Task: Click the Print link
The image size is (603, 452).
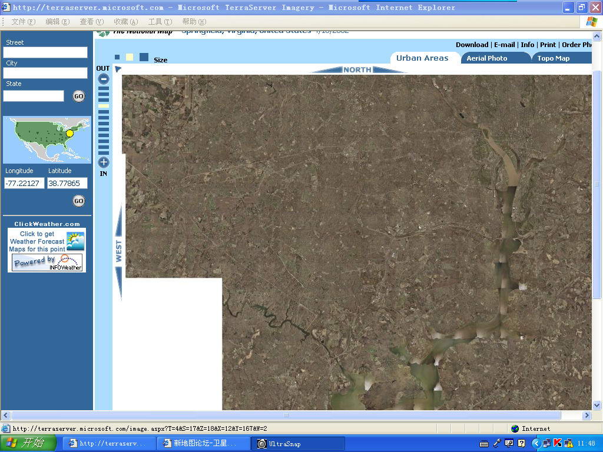Action: pyautogui.click(x=548, y=45)
